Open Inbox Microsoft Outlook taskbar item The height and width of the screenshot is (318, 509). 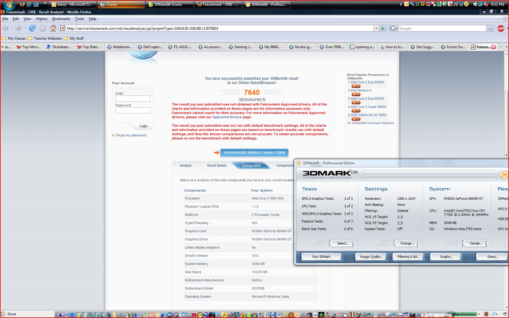(x=73, y=5)
